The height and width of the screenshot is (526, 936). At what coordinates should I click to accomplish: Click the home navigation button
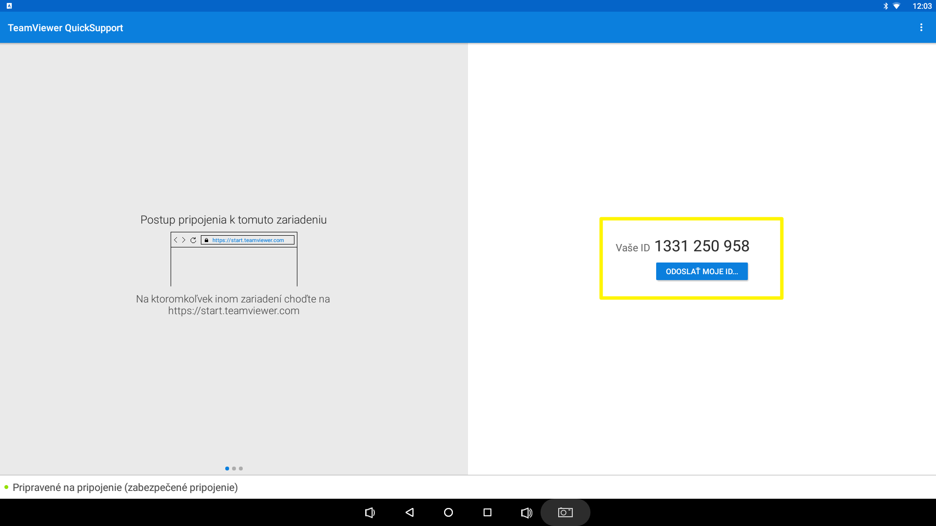[x=448, y=512]
